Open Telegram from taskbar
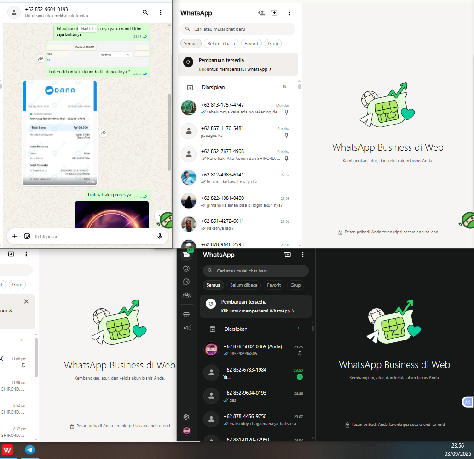474x459 pixels. 29,450
